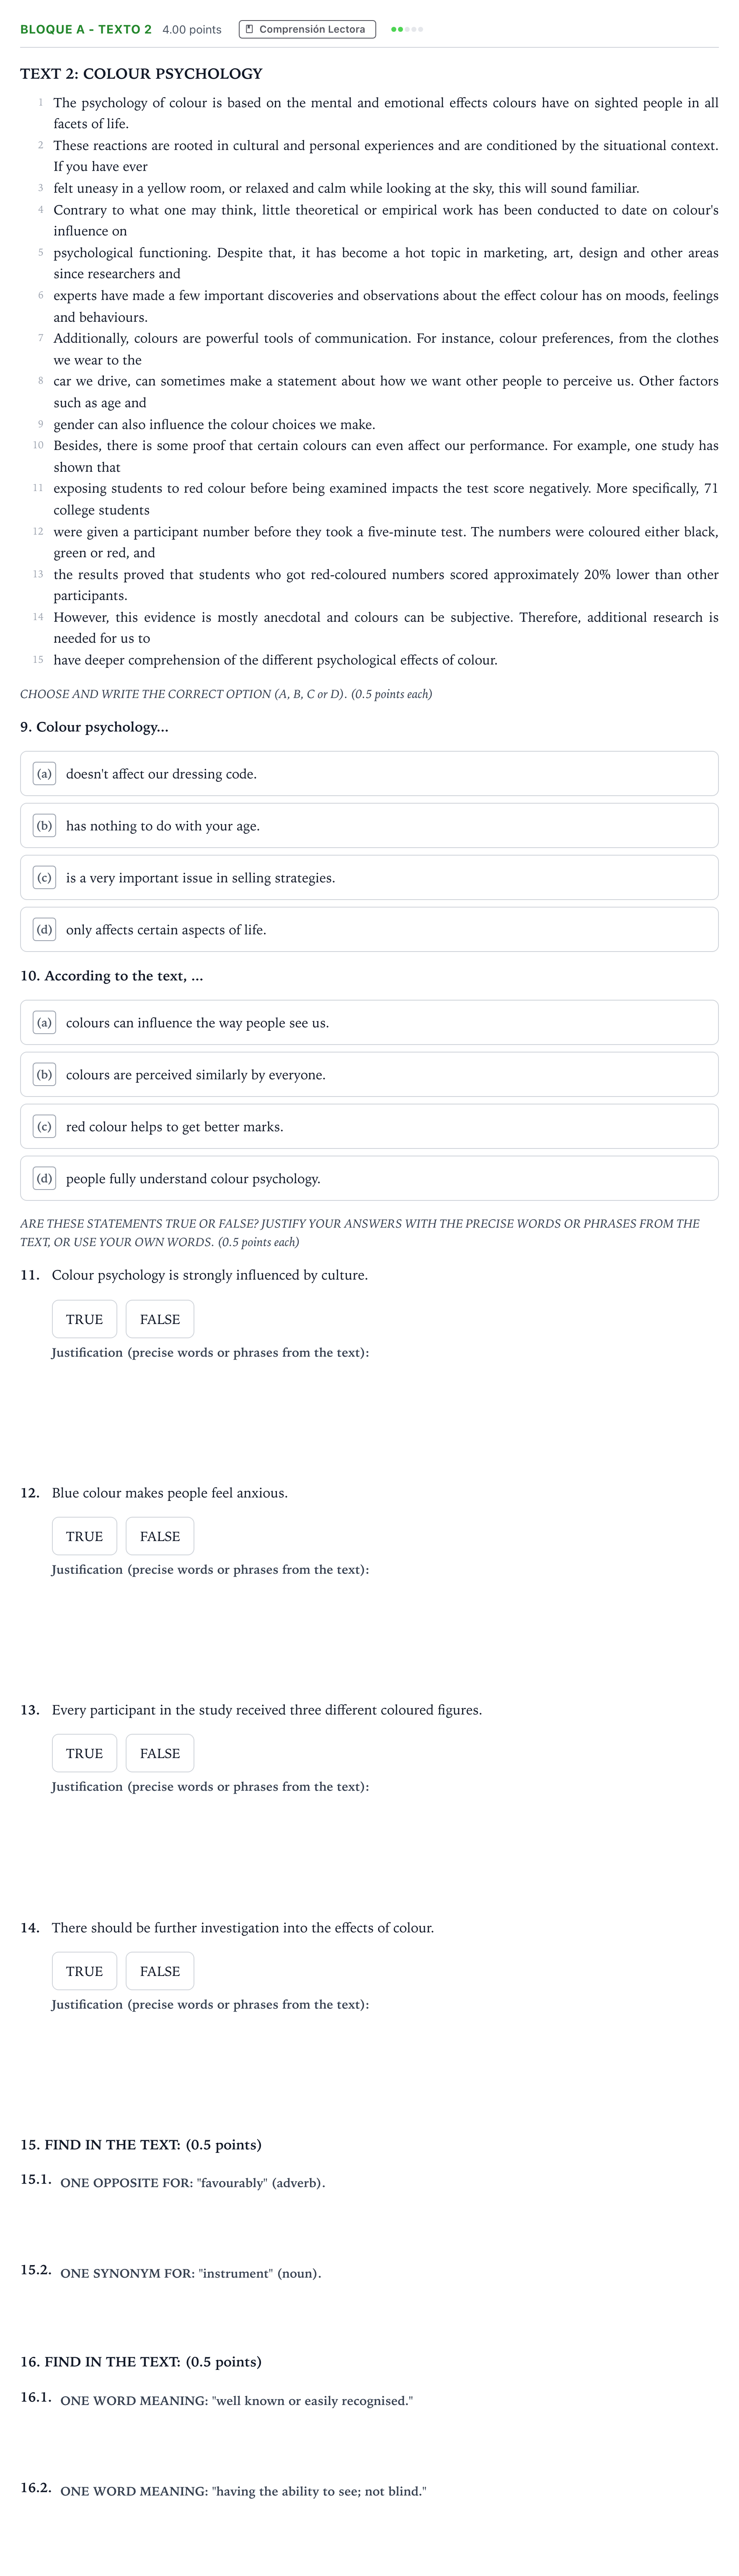Mark question 11 as FALSE

pos(160,1319)
